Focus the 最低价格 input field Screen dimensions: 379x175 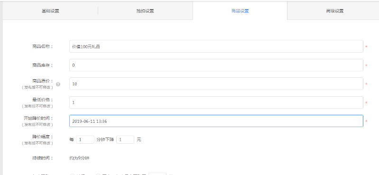coord(216,102)
